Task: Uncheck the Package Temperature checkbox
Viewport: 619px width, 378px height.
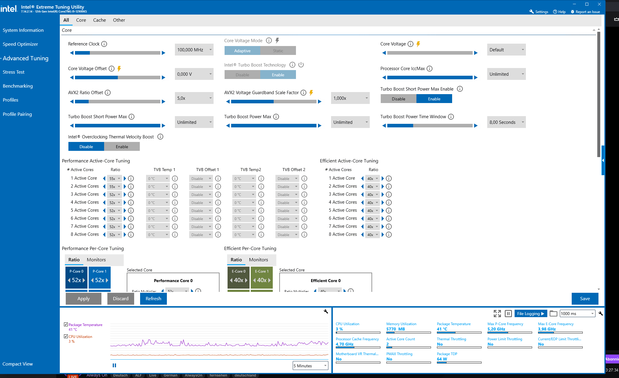Action: click(x=66, y=325)
